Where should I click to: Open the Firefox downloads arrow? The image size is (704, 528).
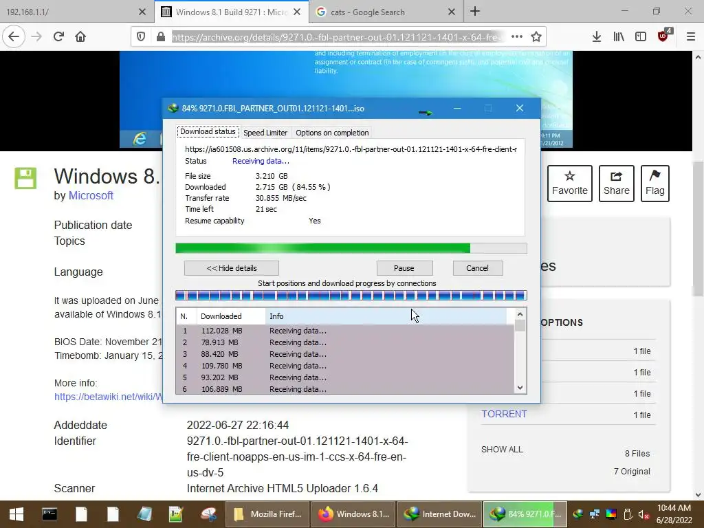[596, 37]
